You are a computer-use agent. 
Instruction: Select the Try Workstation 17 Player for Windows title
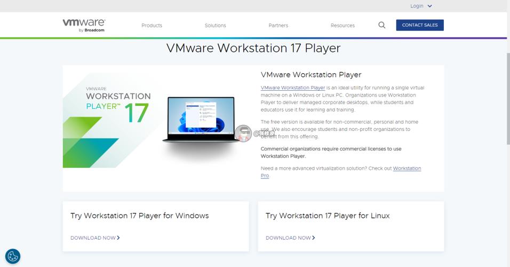(140, 216)
